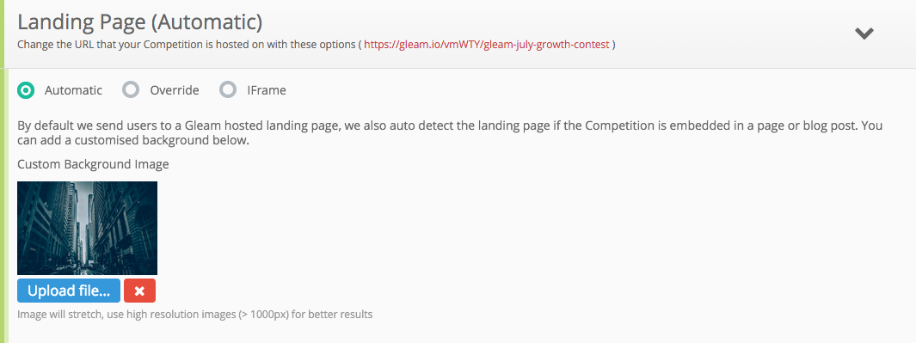Click the "By default we send users" description
The width and height of the screenshot is (916, 343).
click(450, 133)
